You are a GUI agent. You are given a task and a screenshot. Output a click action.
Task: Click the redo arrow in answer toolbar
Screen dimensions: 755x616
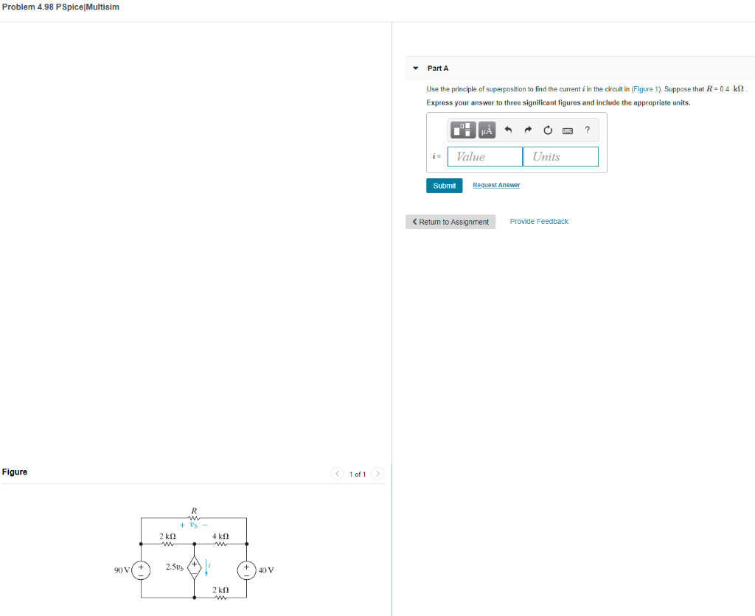tap(527, 130)
